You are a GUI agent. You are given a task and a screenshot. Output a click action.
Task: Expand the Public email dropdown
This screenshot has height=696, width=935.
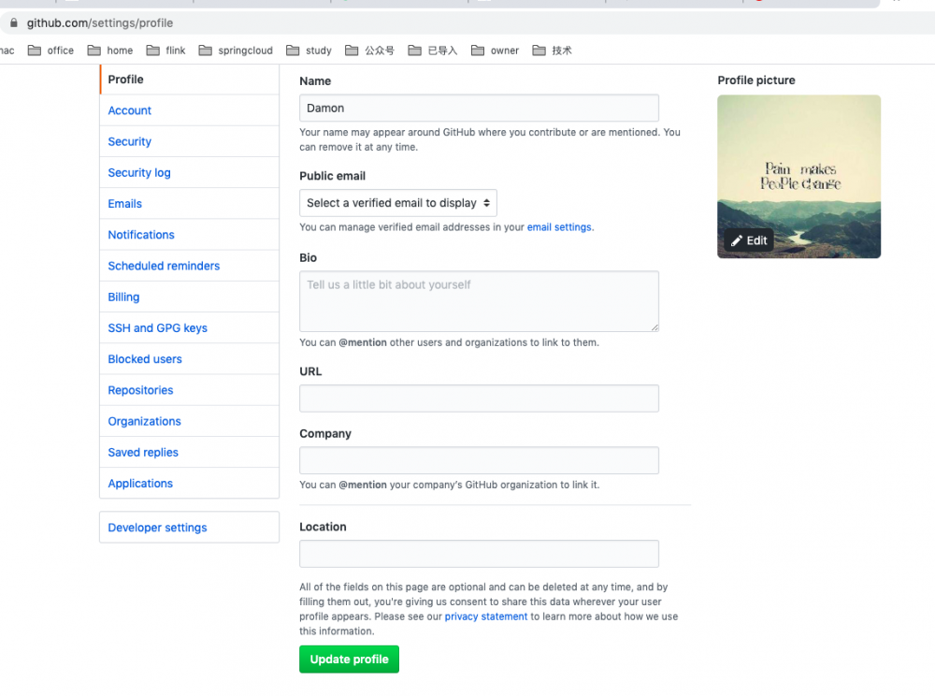[x=397, y=203]
